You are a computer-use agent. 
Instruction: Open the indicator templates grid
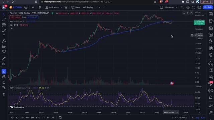pyautogui.click(x=66, y=7)
